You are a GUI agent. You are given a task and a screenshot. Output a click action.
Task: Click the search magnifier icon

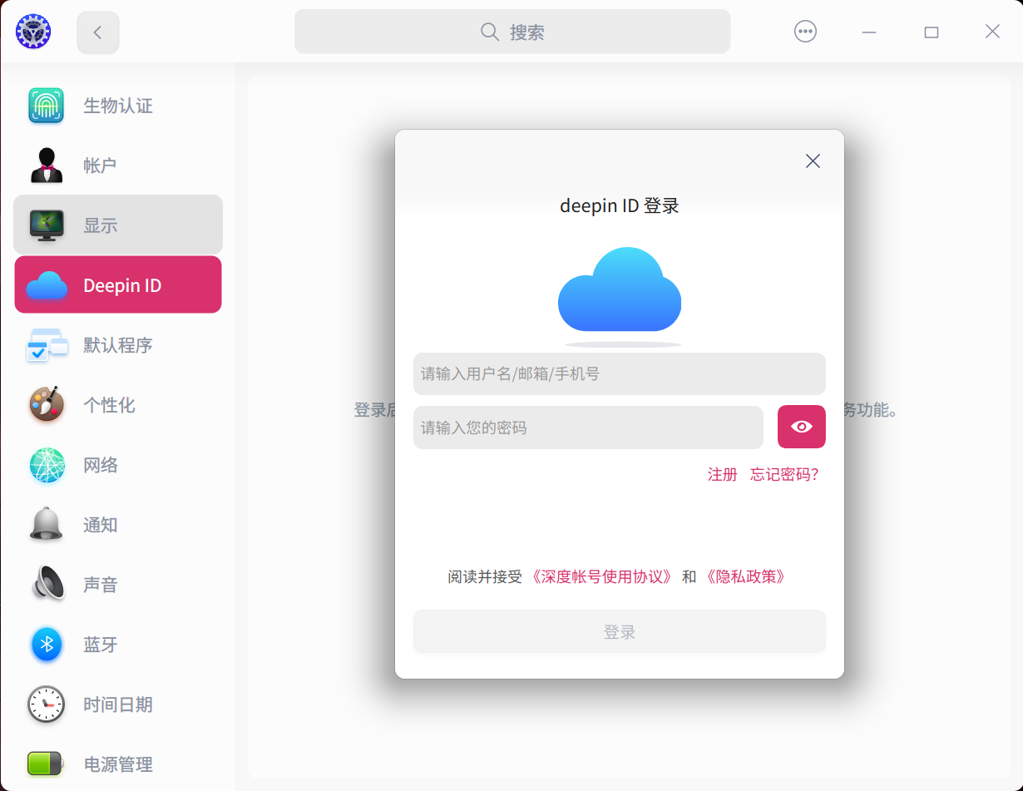(490, 32)
